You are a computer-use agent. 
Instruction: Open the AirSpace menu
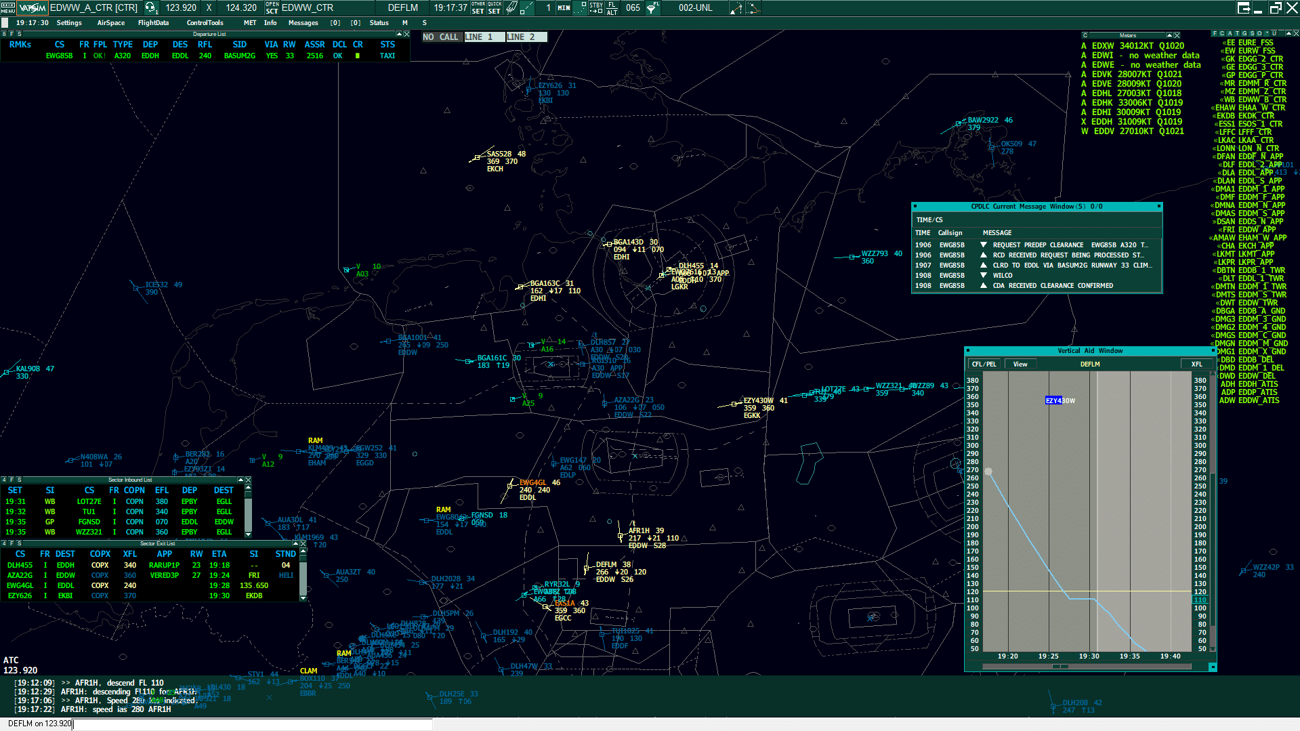click(x=110, y=22)
